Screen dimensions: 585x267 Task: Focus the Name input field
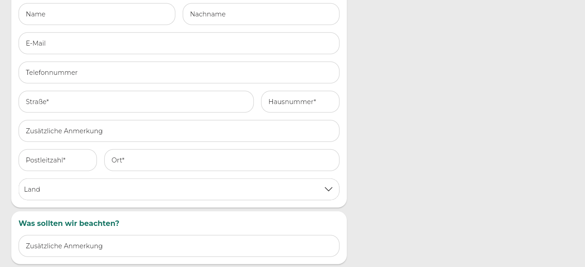97,14
